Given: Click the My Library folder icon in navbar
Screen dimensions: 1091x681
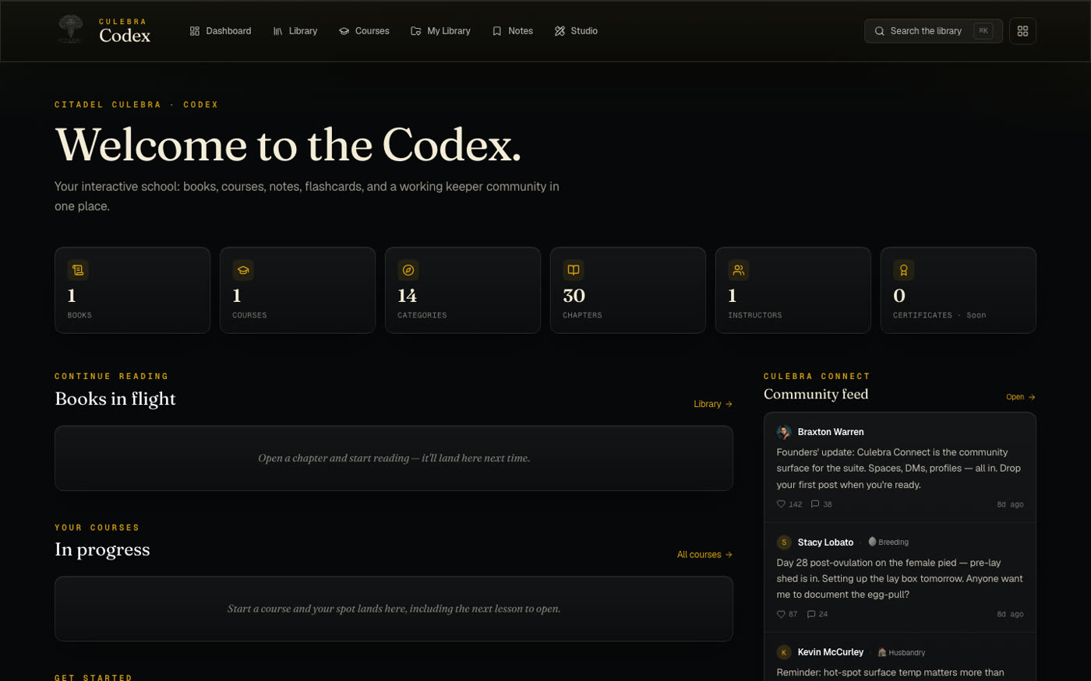Looking at the screenshot, I should [x=416, y=31].
